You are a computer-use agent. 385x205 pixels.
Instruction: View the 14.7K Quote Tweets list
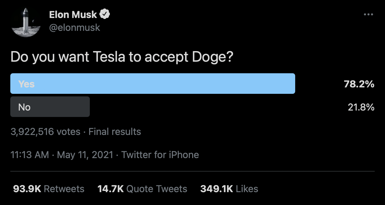point(142,189)
